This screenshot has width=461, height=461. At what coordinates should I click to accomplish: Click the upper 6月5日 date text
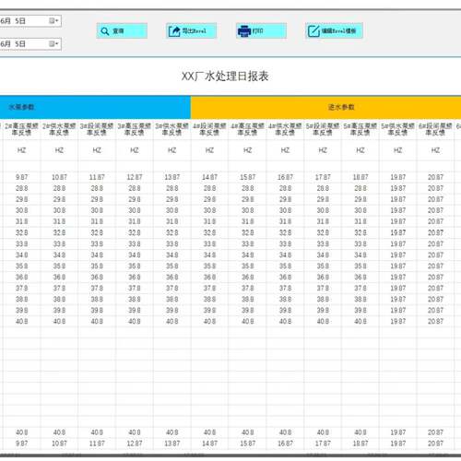[x=13, y=21]
